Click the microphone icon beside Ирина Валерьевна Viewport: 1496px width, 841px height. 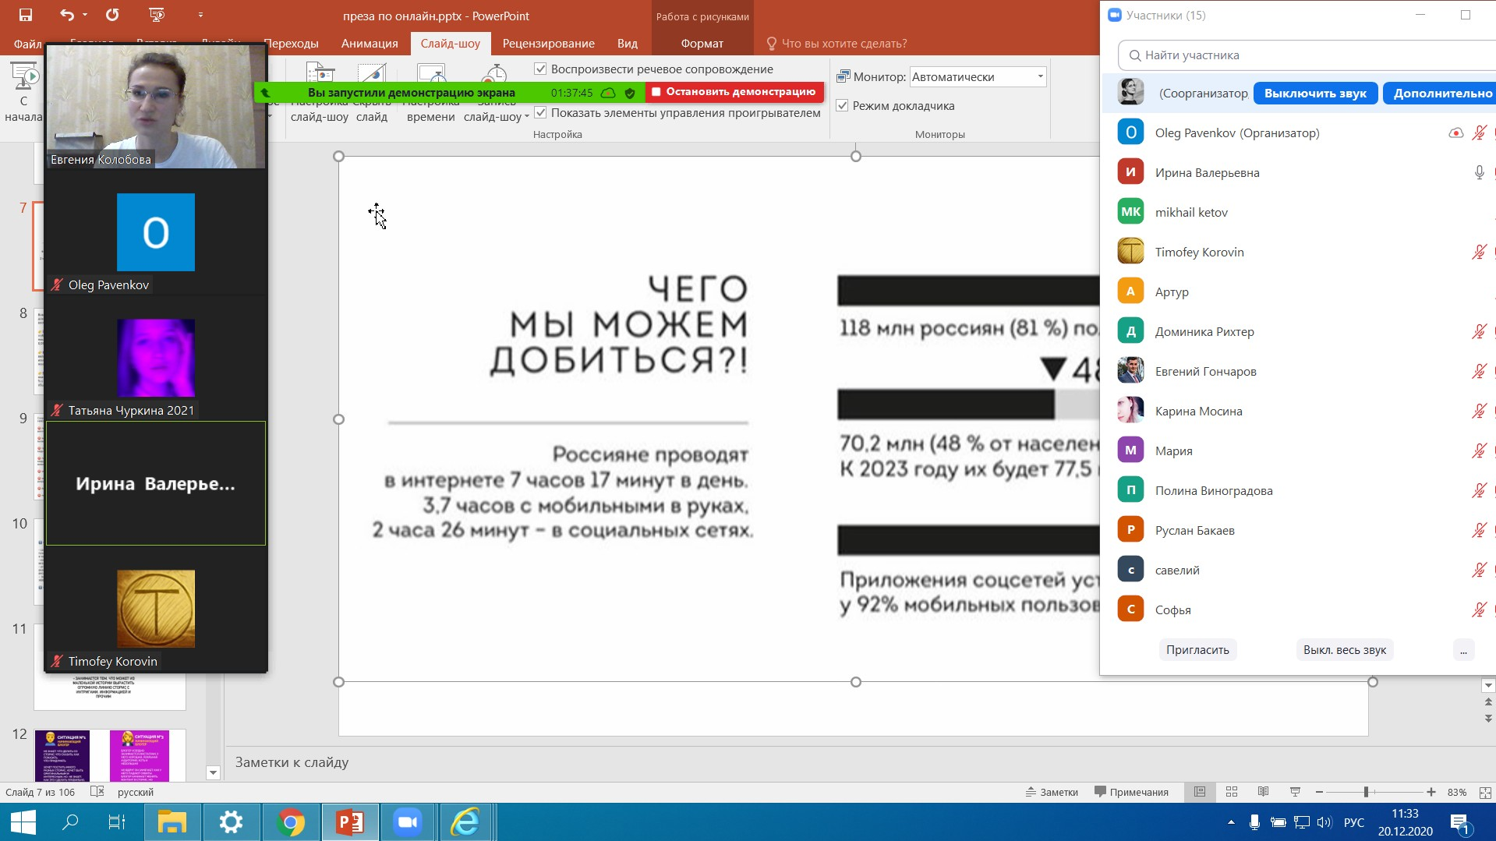point(1479,173)
